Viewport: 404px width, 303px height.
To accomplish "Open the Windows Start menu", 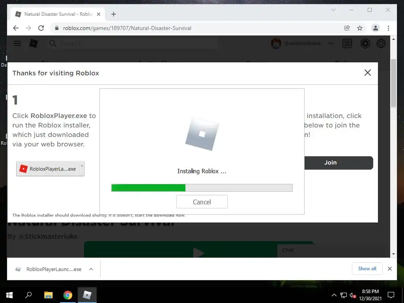I will point(9,295).
